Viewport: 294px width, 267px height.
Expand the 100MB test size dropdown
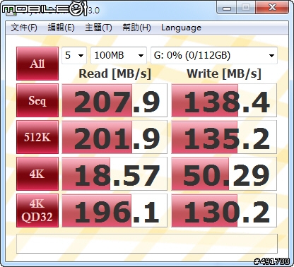119,55
